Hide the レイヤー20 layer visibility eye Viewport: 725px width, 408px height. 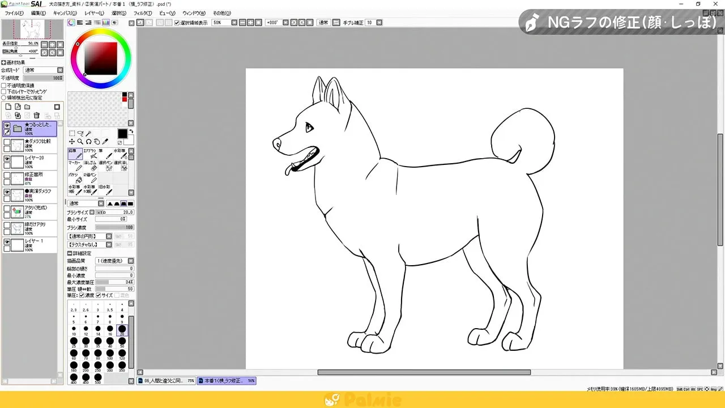click(6, 158)
